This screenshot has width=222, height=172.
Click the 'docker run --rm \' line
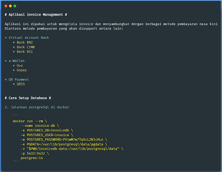(x=30, y=121)
